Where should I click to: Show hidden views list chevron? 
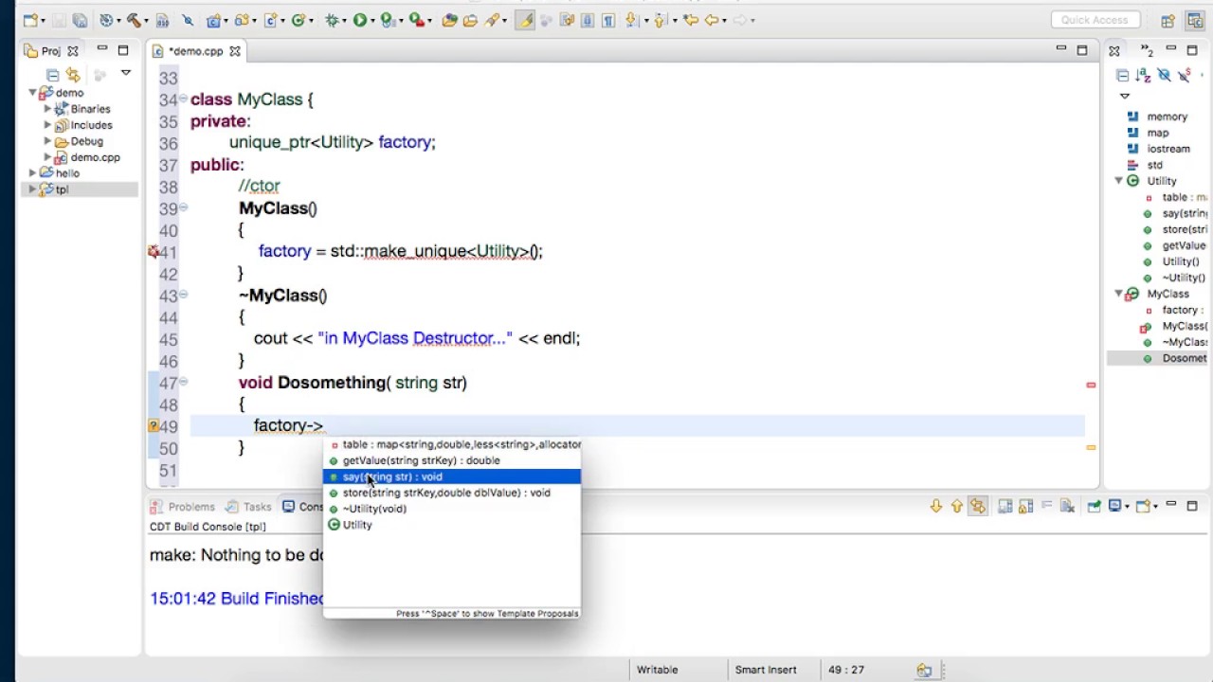(x=1147, y=50)
